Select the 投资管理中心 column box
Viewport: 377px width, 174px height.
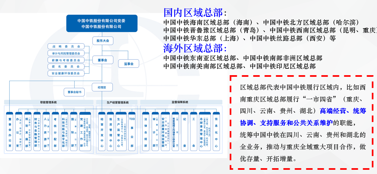(x=110, y=132)
